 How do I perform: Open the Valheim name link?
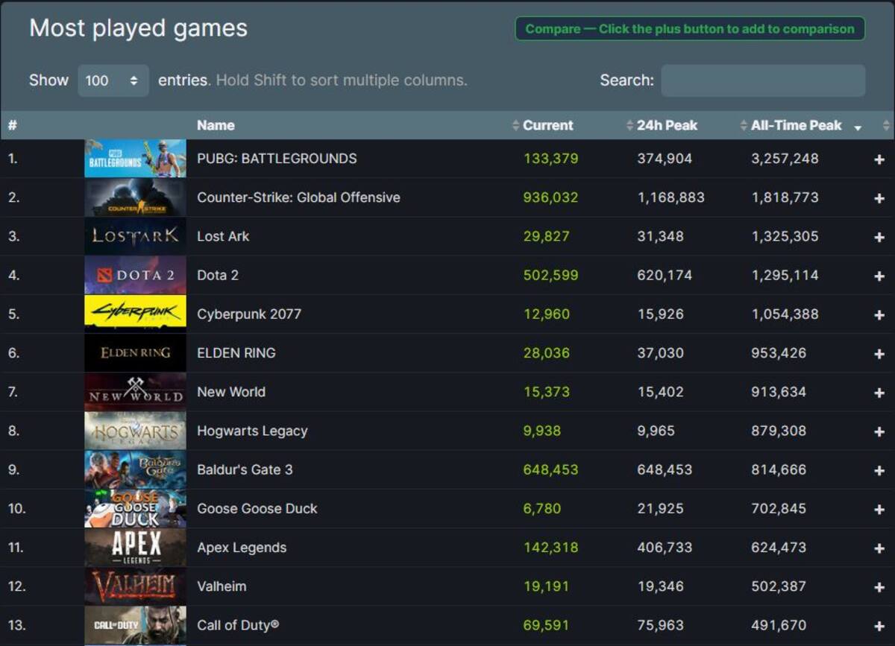pos(222,586)
